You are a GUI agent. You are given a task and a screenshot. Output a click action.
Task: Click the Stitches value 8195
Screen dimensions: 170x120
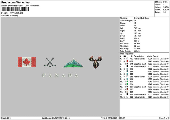tap(165, 2)
